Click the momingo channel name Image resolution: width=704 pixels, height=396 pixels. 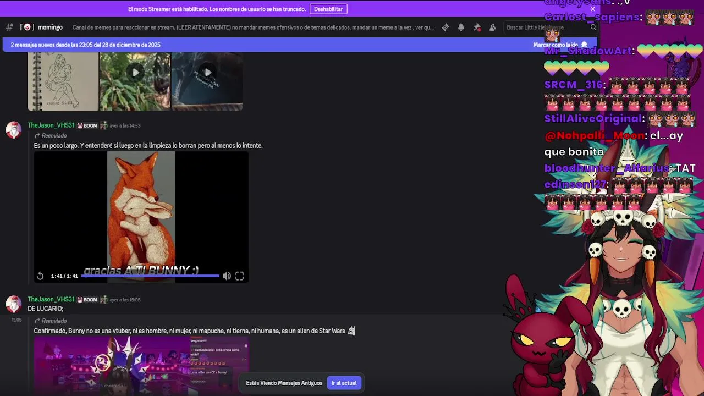[x=50, y=27]
